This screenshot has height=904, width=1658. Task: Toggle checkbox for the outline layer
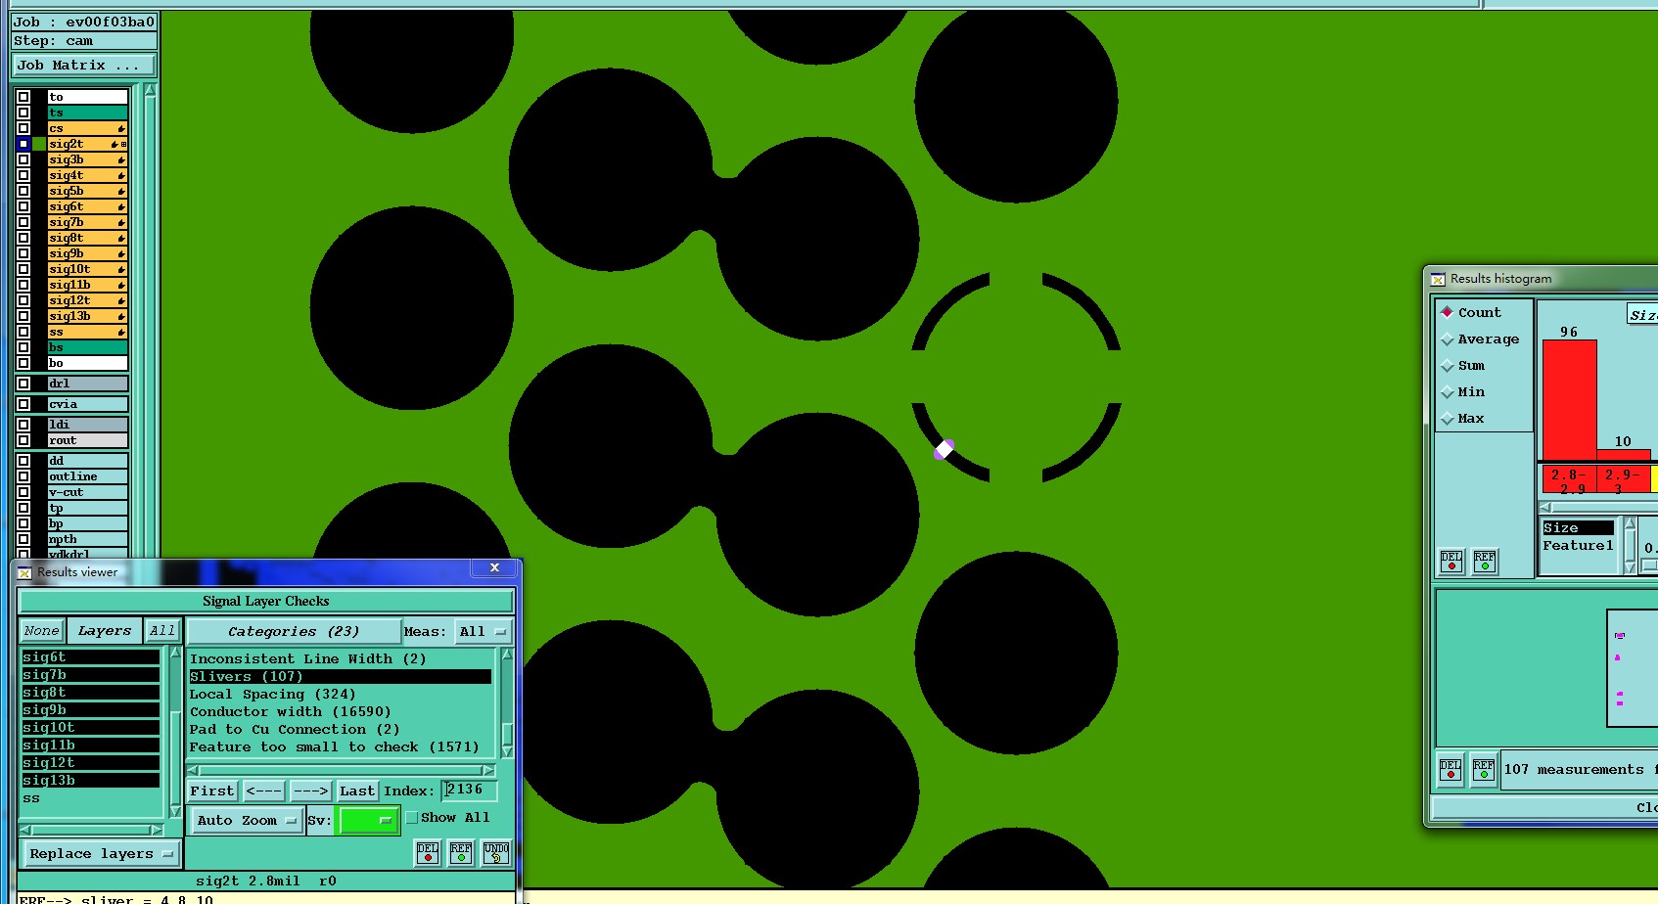[23, 476]
